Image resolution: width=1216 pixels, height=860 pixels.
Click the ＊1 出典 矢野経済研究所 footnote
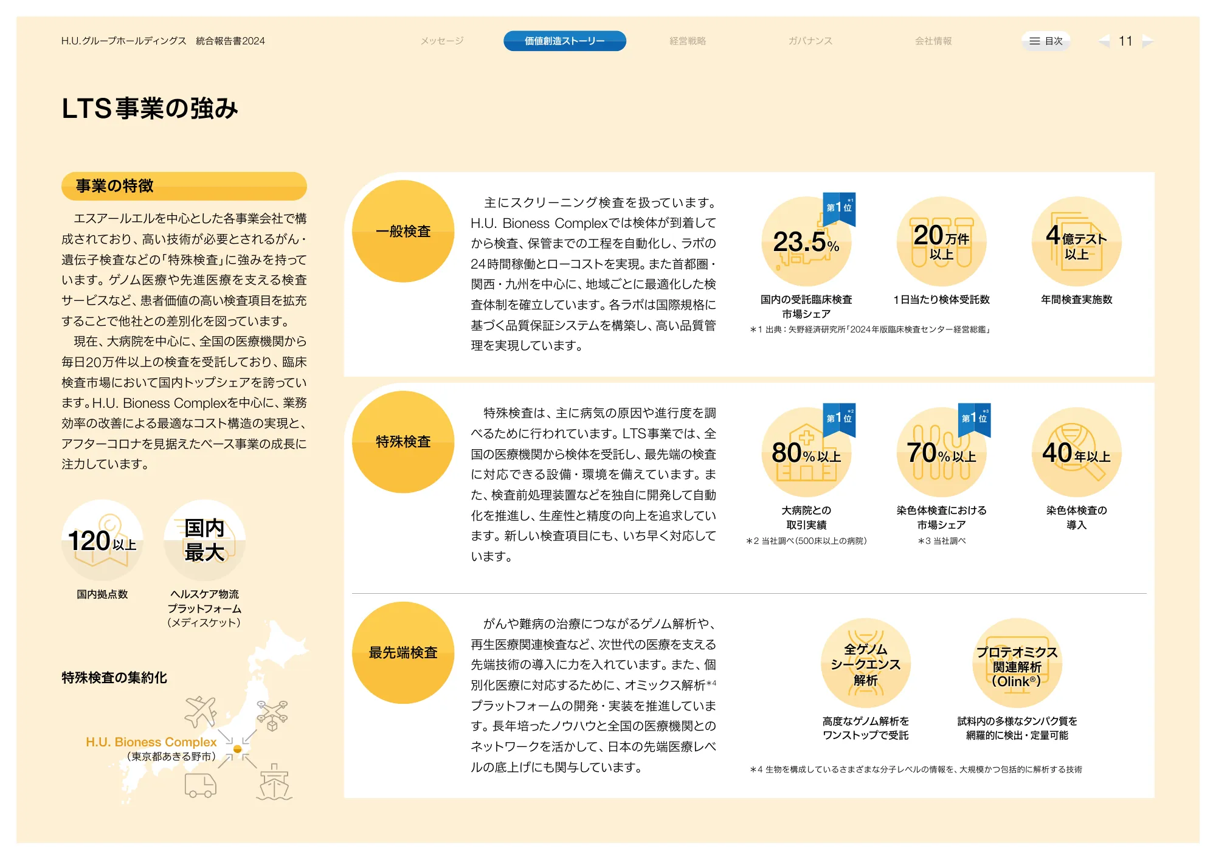[x=871, y=329]
